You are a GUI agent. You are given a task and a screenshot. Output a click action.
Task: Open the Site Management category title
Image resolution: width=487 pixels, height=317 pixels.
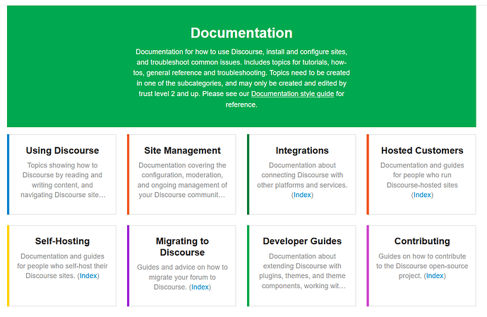click(x=182, y=150)
